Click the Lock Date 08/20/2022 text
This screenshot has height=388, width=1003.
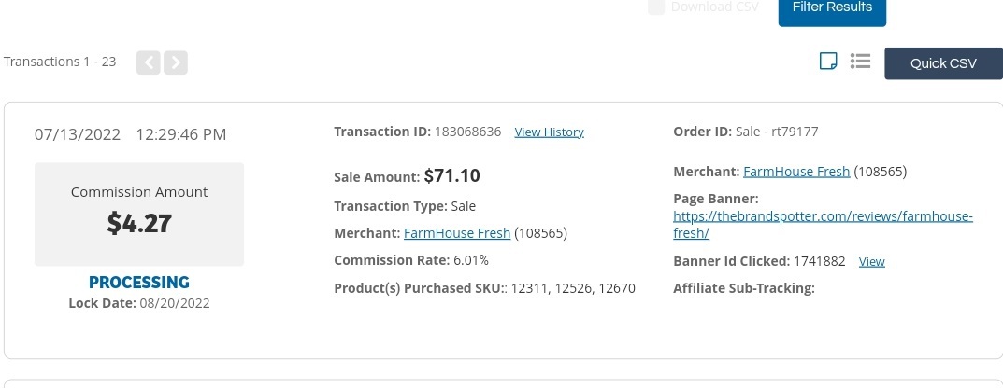pyautogui.click(x=138, y=303)
